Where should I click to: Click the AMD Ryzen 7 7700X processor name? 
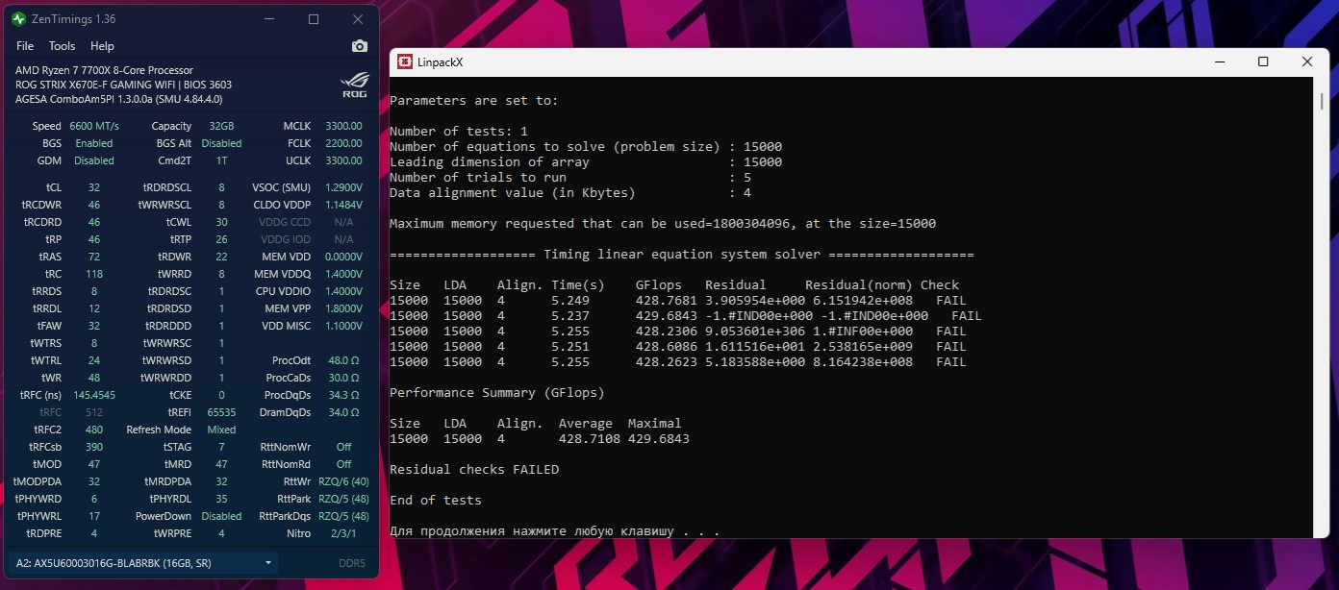pyautogui.click(x=104, y=70)
